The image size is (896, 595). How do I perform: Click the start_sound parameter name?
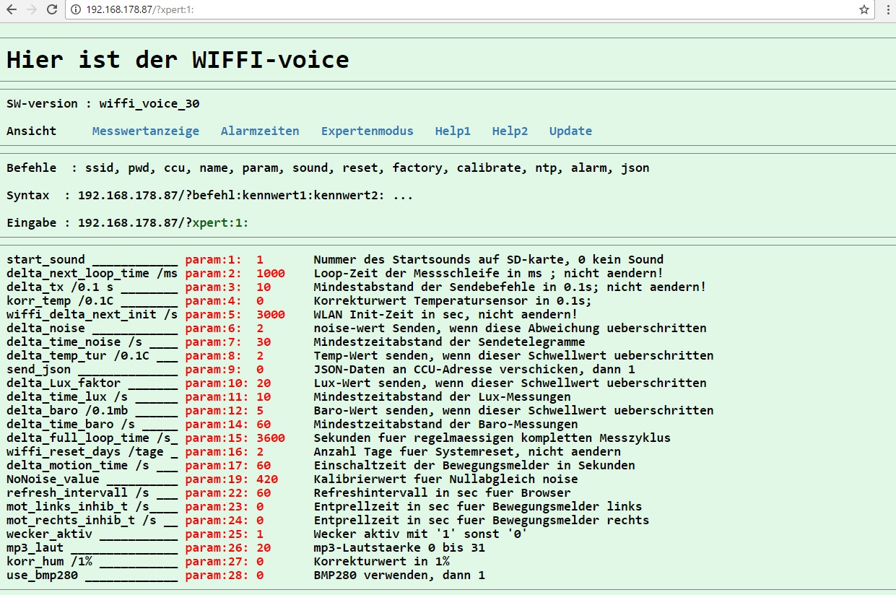45,259
